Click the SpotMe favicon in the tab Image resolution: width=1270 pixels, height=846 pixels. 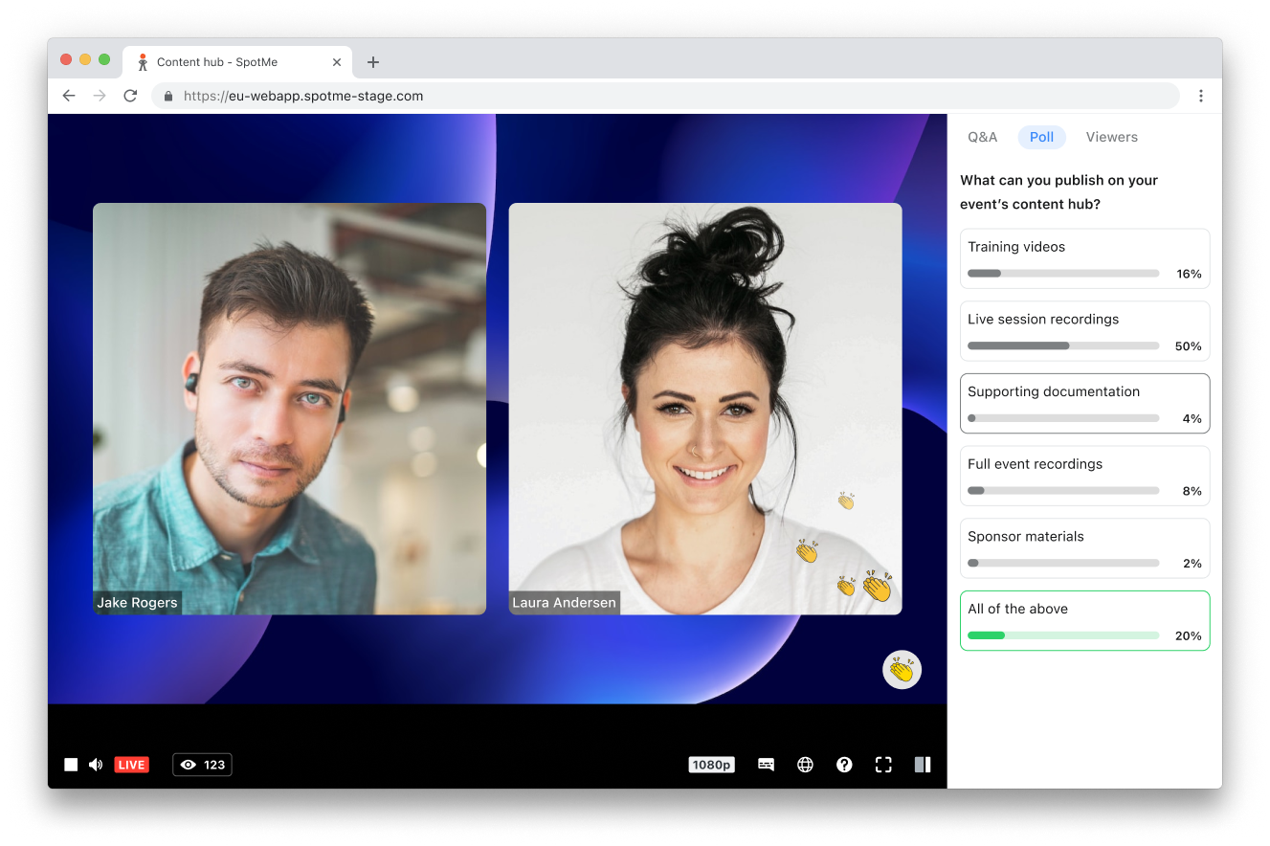click(143, 62)
